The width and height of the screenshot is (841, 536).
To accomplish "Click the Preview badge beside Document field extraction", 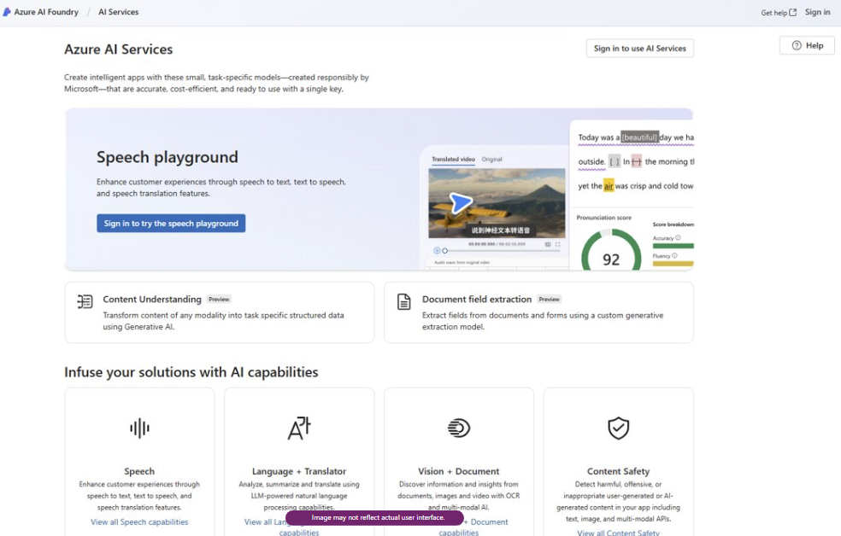I will click(550, 300).
